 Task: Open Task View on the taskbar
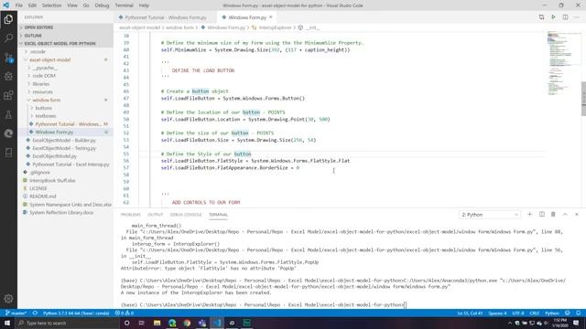coord(142,323)
